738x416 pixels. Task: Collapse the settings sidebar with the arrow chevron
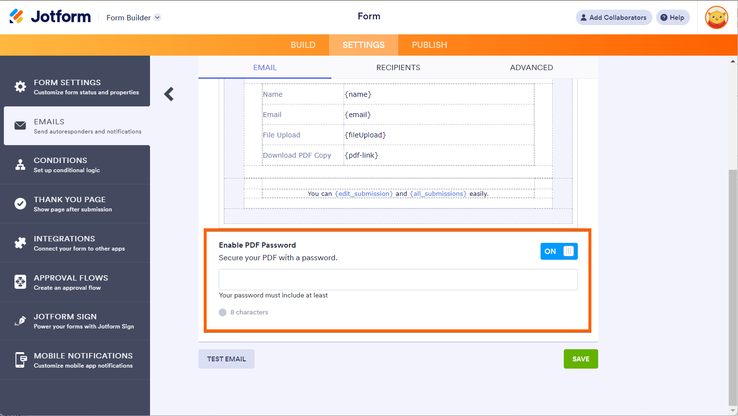pos(168,94)
